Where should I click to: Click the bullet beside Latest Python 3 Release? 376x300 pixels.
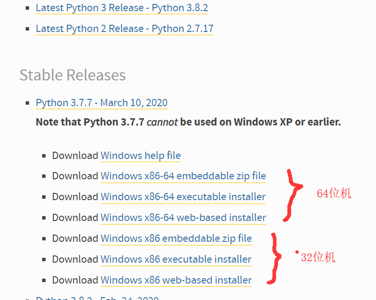click(28, 8)
